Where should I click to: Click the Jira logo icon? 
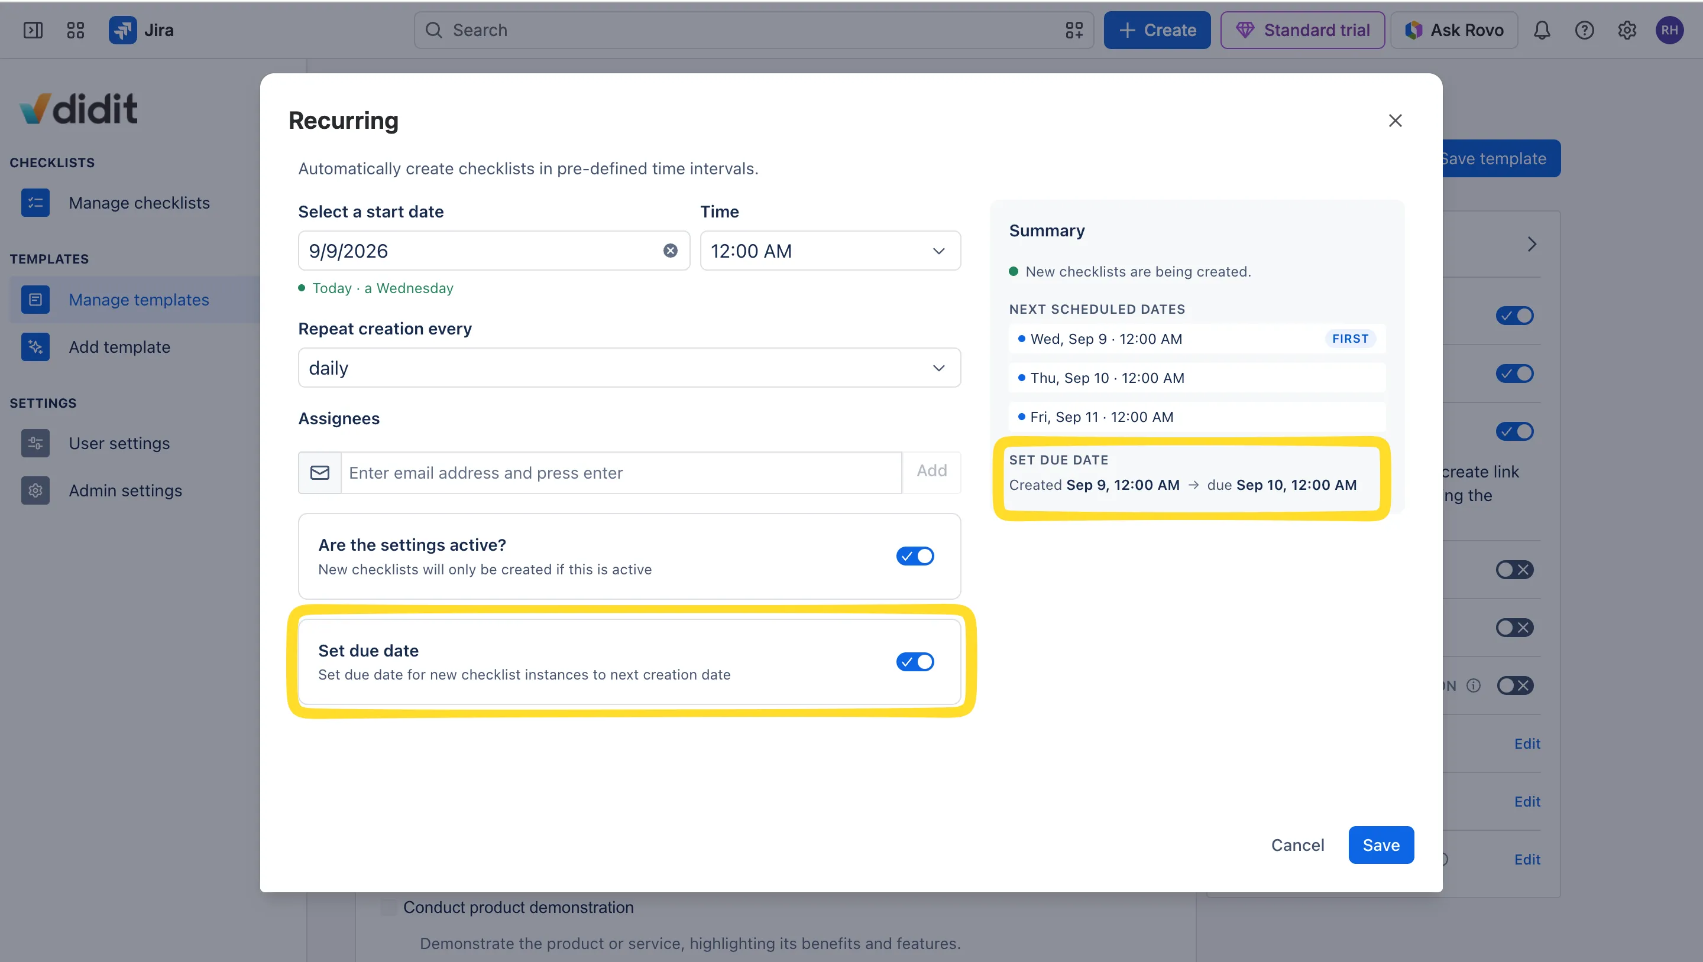pyautogui.click(x=123, y=30)
